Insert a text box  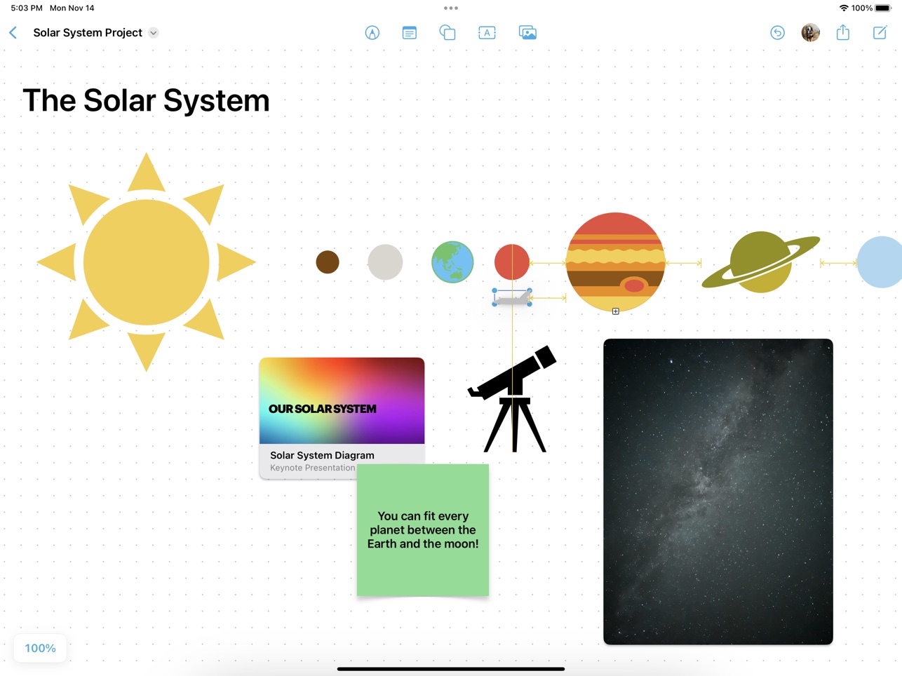(487, 33)
